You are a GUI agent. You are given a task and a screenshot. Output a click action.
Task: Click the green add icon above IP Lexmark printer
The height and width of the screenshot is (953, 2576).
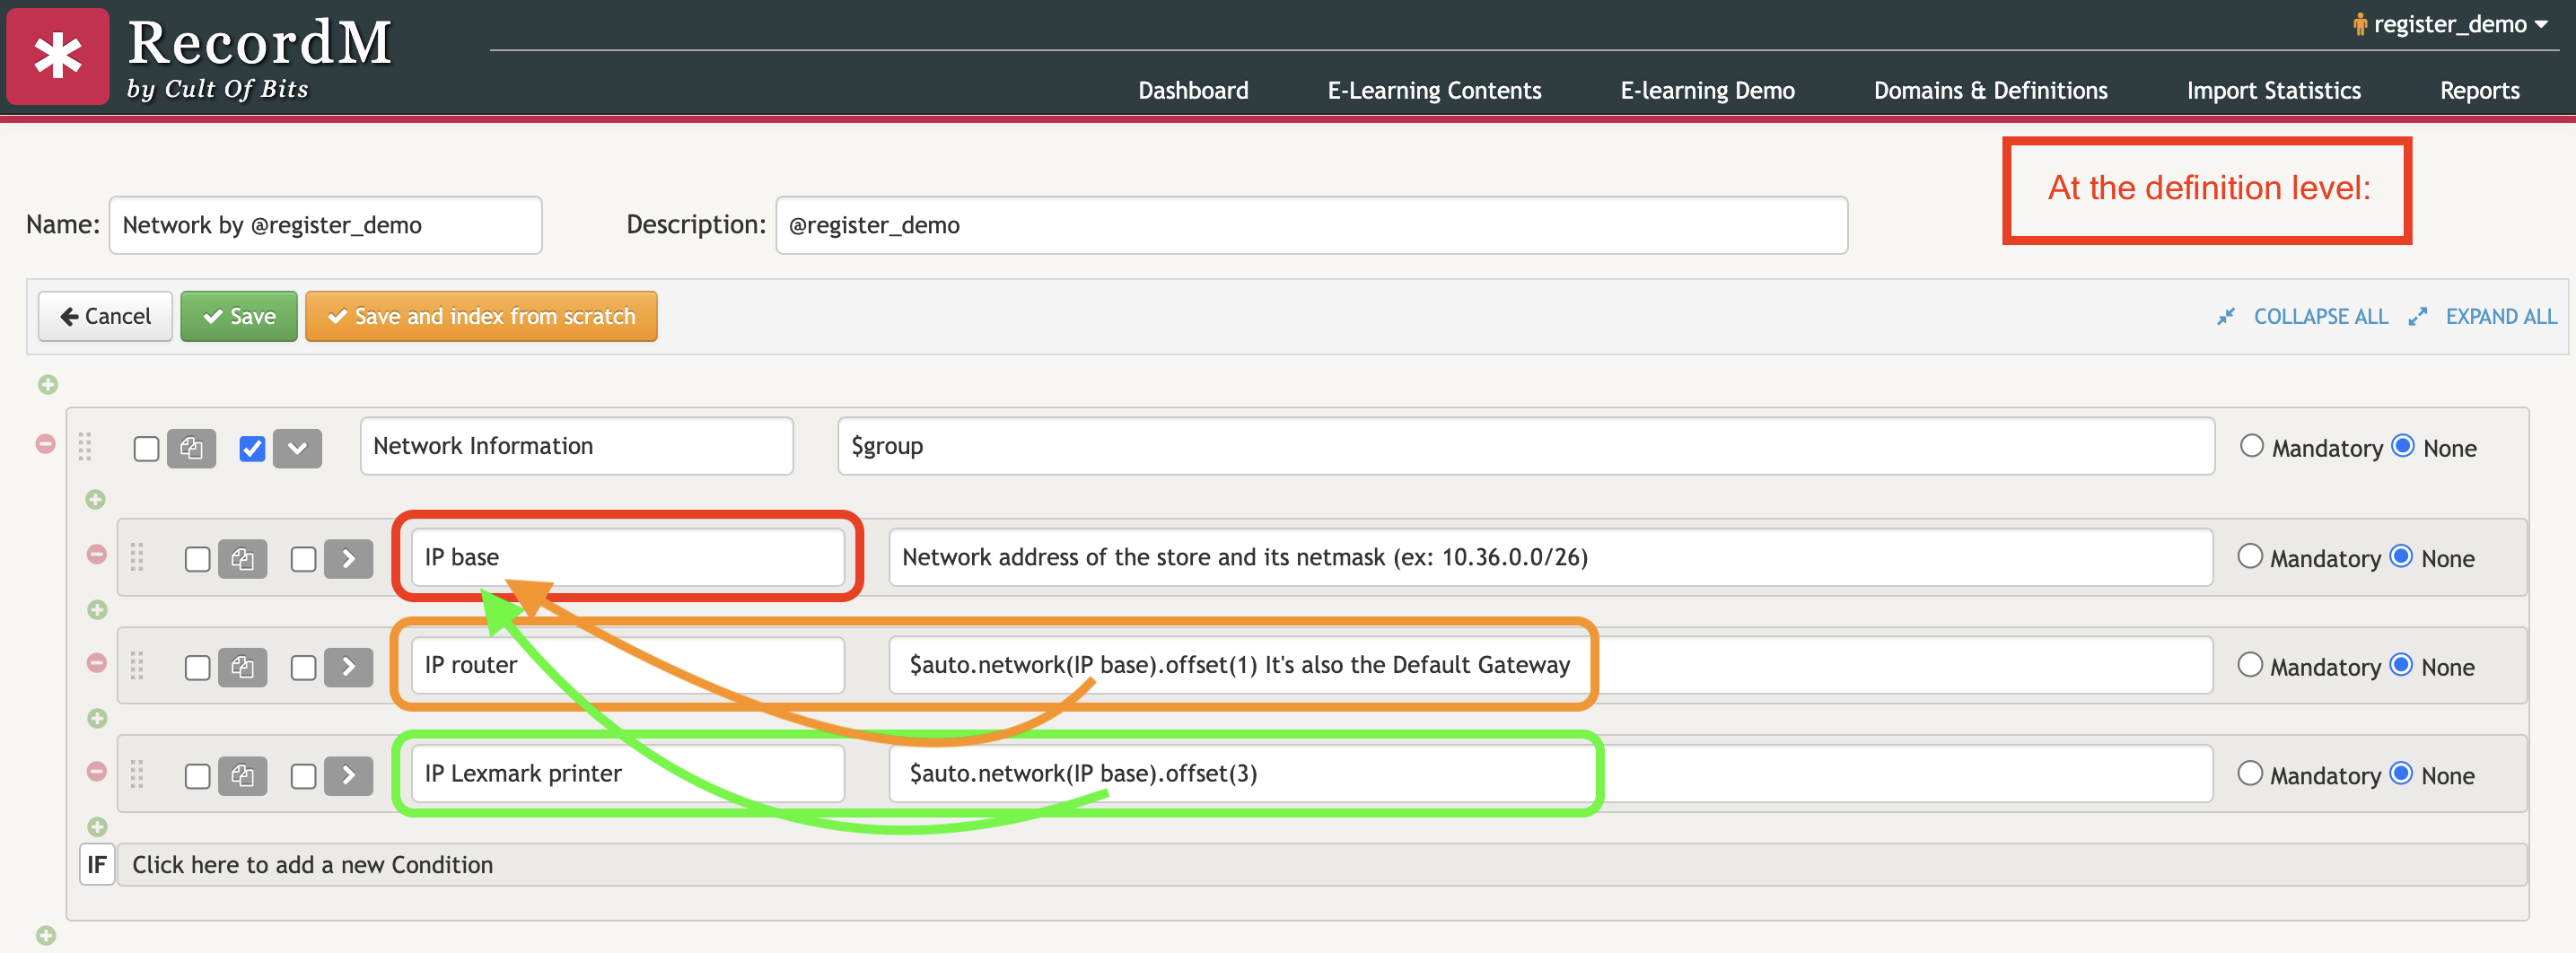(97, 719)
